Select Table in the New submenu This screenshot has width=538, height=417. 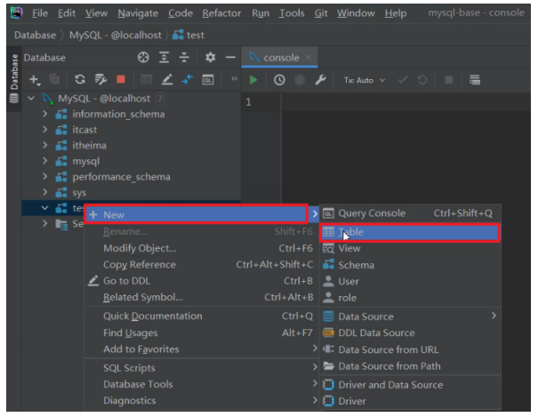410,232
